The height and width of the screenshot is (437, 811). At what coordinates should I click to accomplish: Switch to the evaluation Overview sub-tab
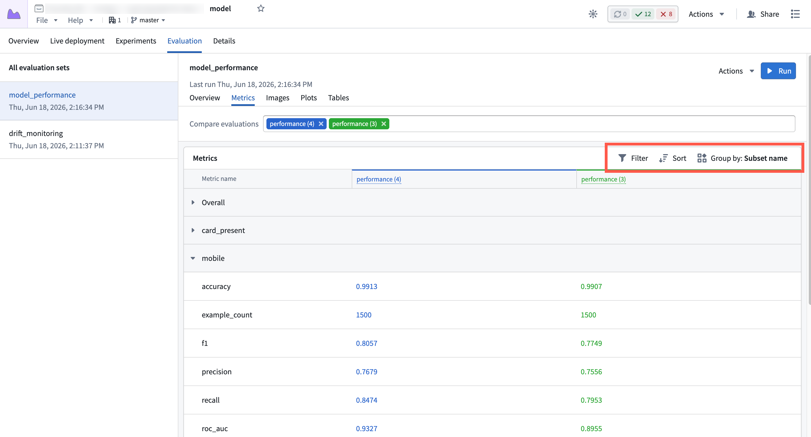pyautogui.click(x=205, y=98)
